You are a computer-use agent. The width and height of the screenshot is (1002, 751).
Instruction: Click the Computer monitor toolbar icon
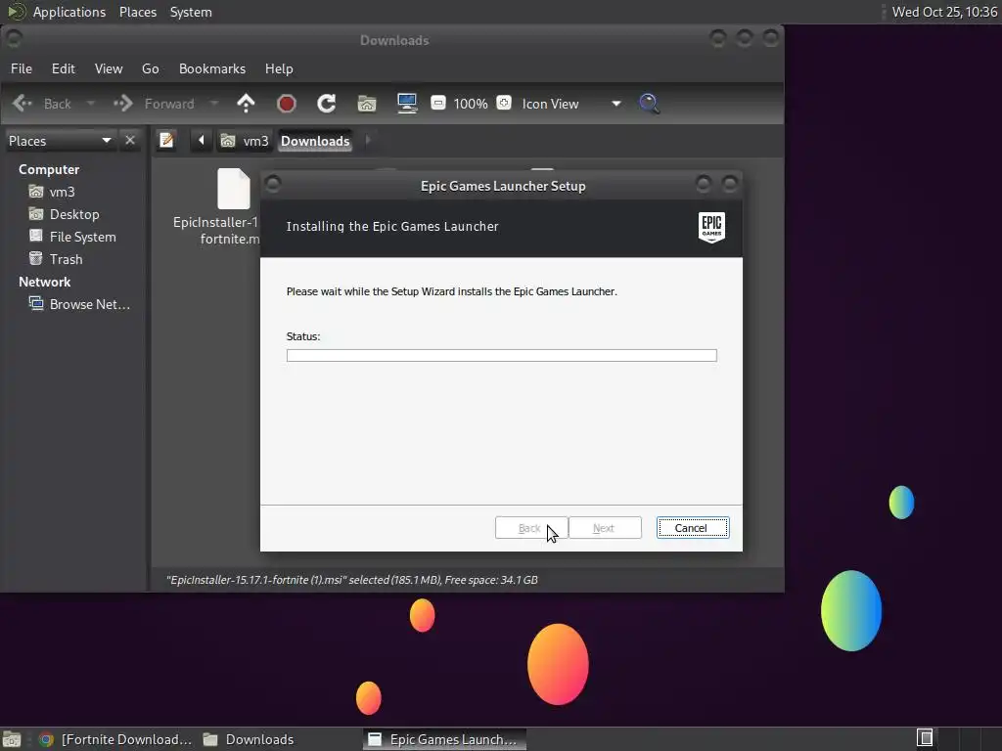coord(407,104)
